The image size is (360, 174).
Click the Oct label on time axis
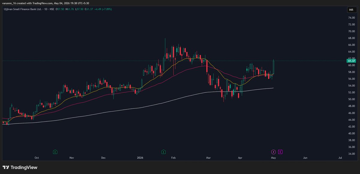37,158
